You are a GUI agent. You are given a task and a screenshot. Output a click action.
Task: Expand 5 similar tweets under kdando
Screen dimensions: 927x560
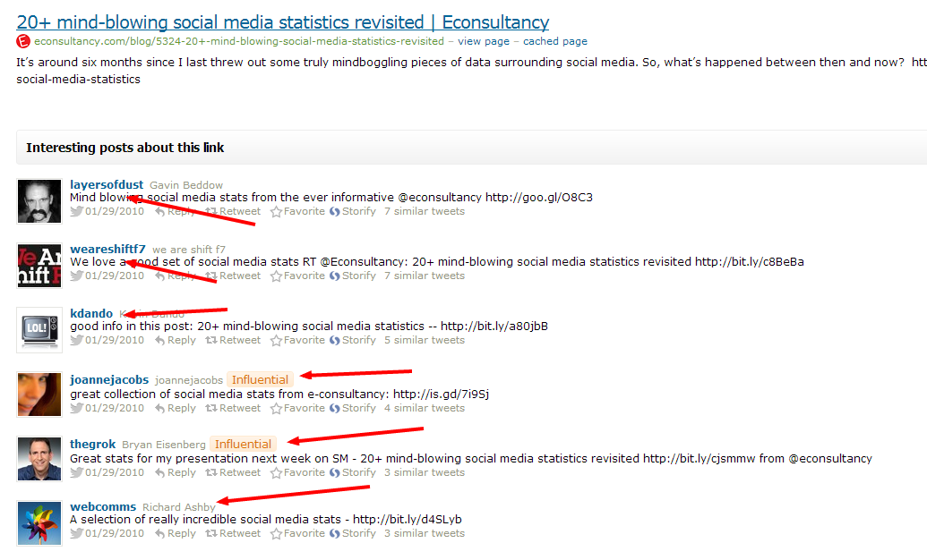[424, 340]
